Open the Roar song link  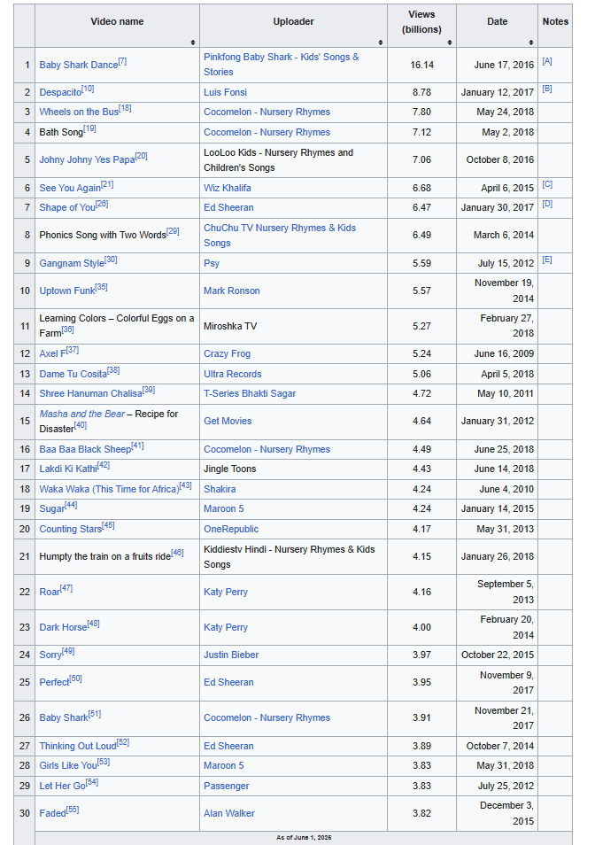click(x=50, y=593)
